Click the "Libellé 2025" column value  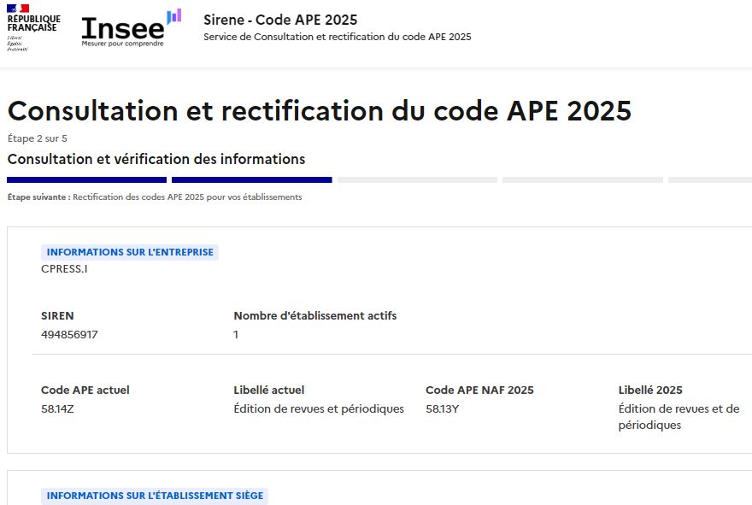click(678, 417)
